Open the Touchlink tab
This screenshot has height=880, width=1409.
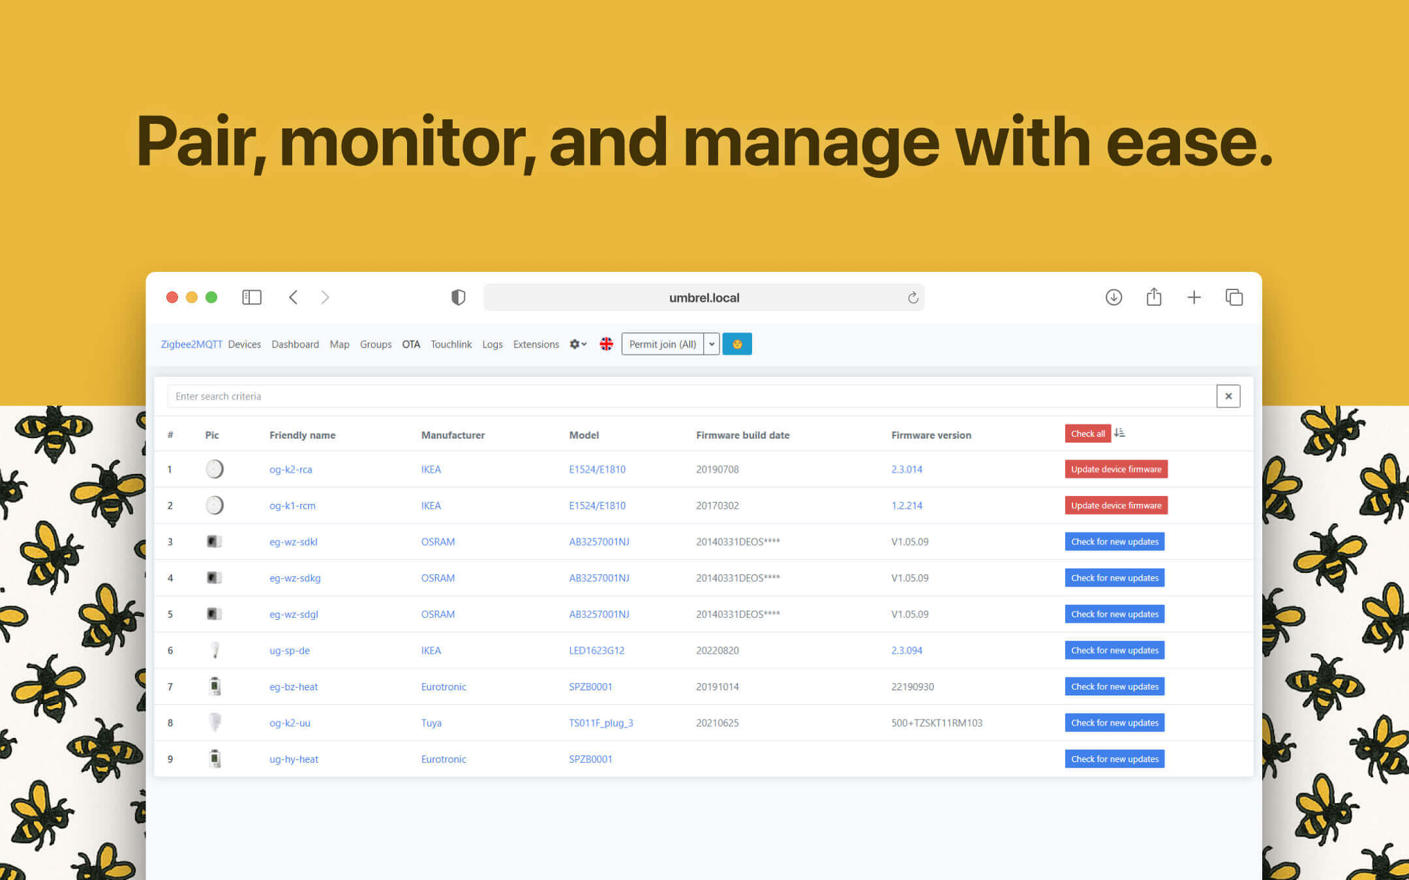[451, 344]
